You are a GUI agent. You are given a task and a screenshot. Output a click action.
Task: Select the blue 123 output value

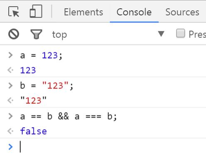[28, 70]
